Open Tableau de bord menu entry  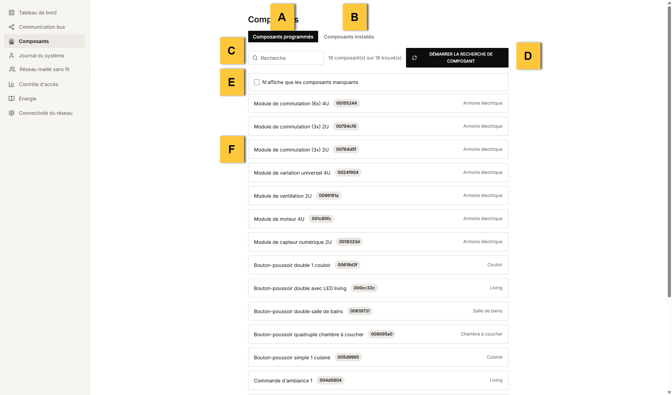[x=45, y=13]
